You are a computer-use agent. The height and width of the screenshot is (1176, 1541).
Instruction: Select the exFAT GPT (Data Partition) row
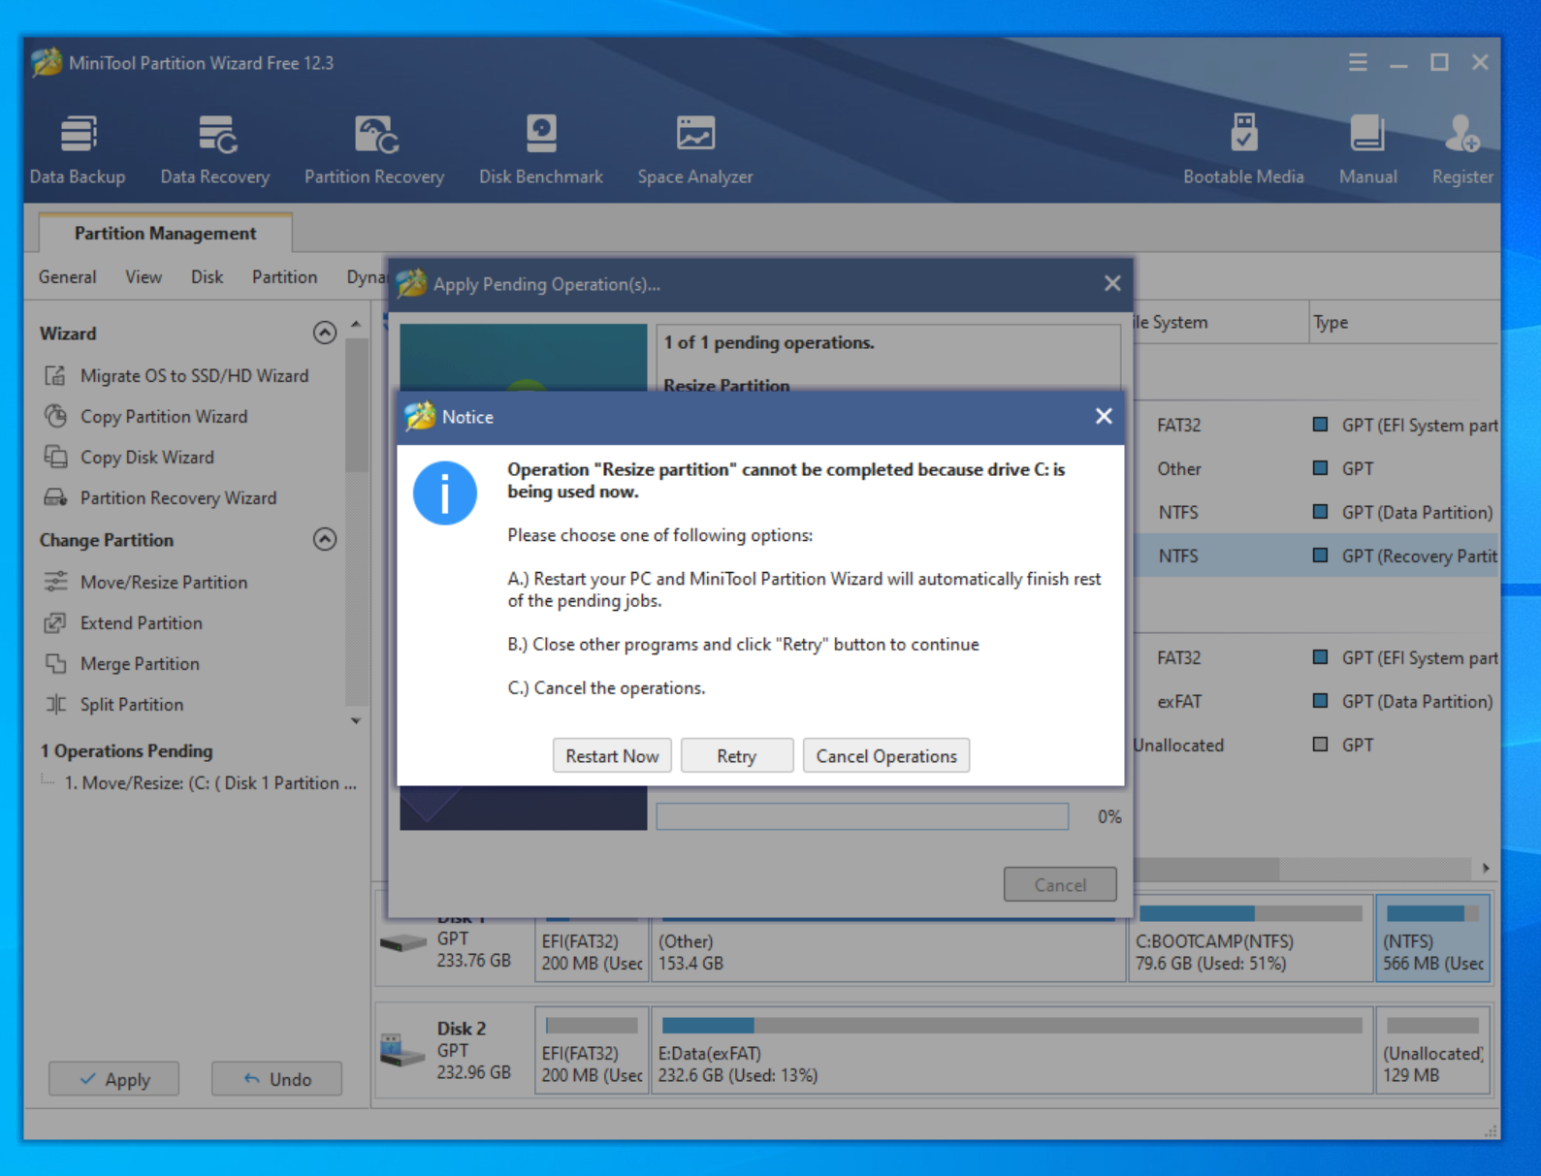[1315, 701]
